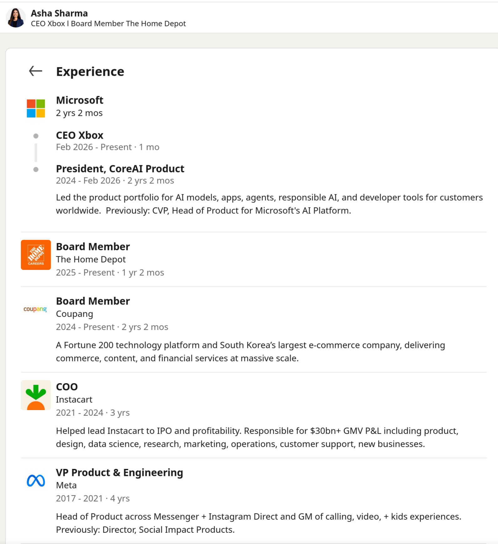Open the Coupang logo
The image size is (498, 544).
[x=35, y=309]
